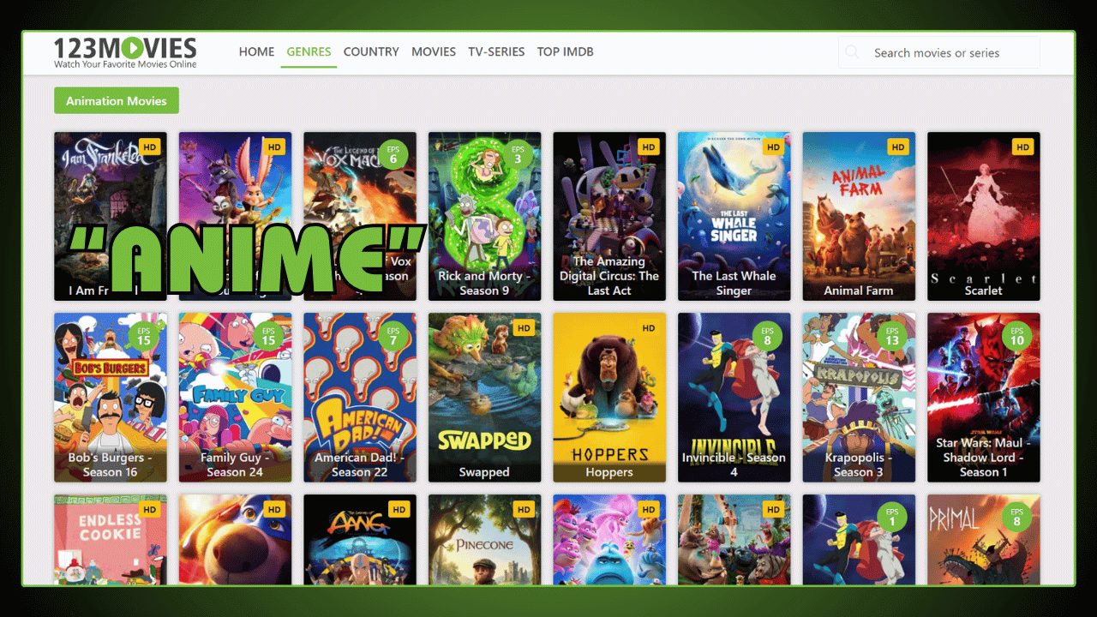Open the I Am Frankelda poster
Image resolution: width=1097 pixels, height=617 pixels.
(111, 216)
